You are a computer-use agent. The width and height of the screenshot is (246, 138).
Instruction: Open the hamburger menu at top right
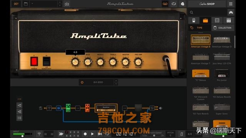click(231, 4)
